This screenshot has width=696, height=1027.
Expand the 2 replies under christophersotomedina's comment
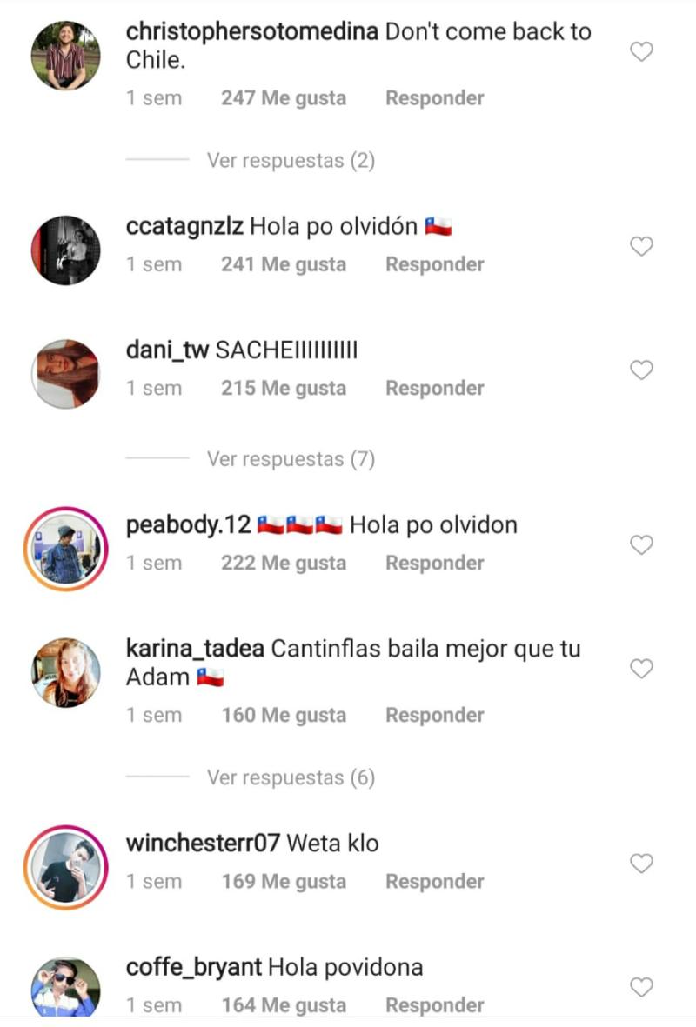tap(291, 161)
